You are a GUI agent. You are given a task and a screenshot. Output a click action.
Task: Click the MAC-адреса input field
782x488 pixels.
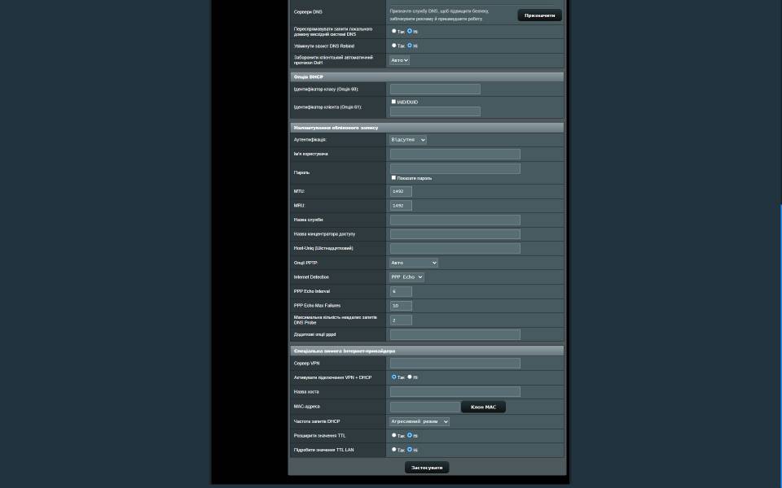[x=424, y=407]
